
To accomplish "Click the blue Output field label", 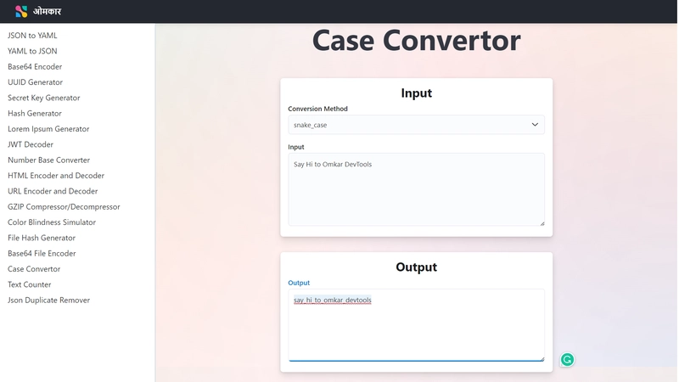I will pyautogui.click(x=299, y=283).
